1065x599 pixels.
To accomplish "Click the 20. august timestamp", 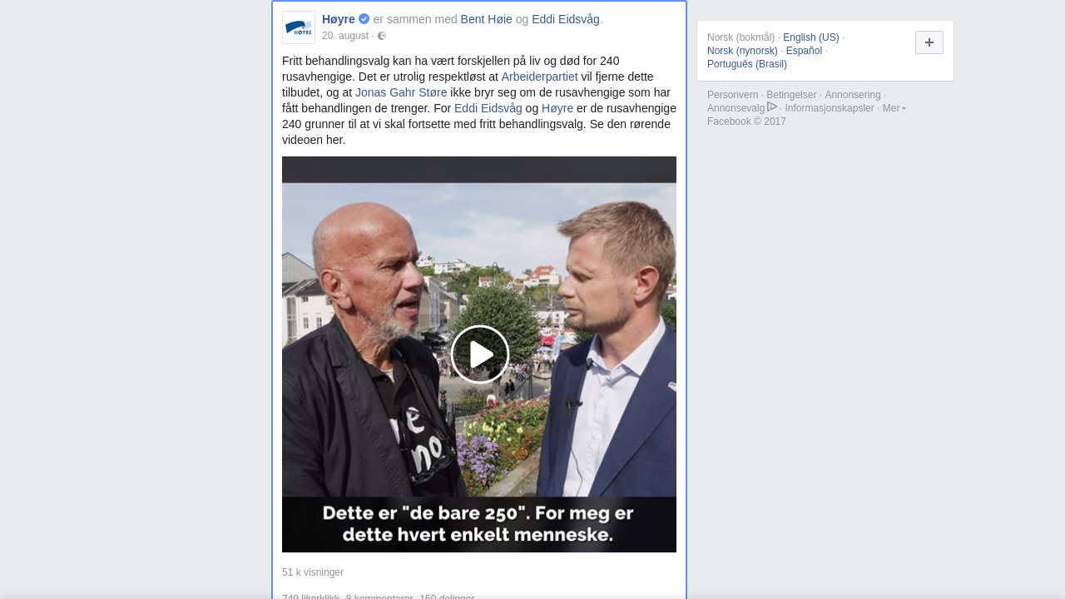I will point(345,36).
